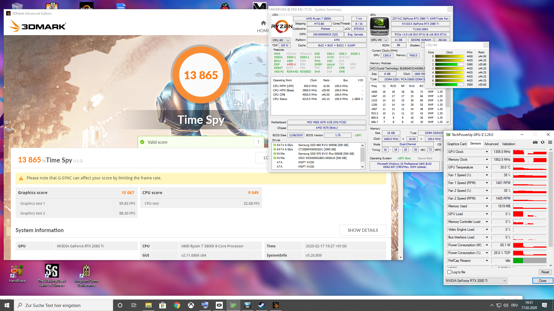Image resolution: width=554 pixels, height=311 pixels.
Task: Enable the Log to file checkbox
Action: pyautogui.click(x=449, y=272)
